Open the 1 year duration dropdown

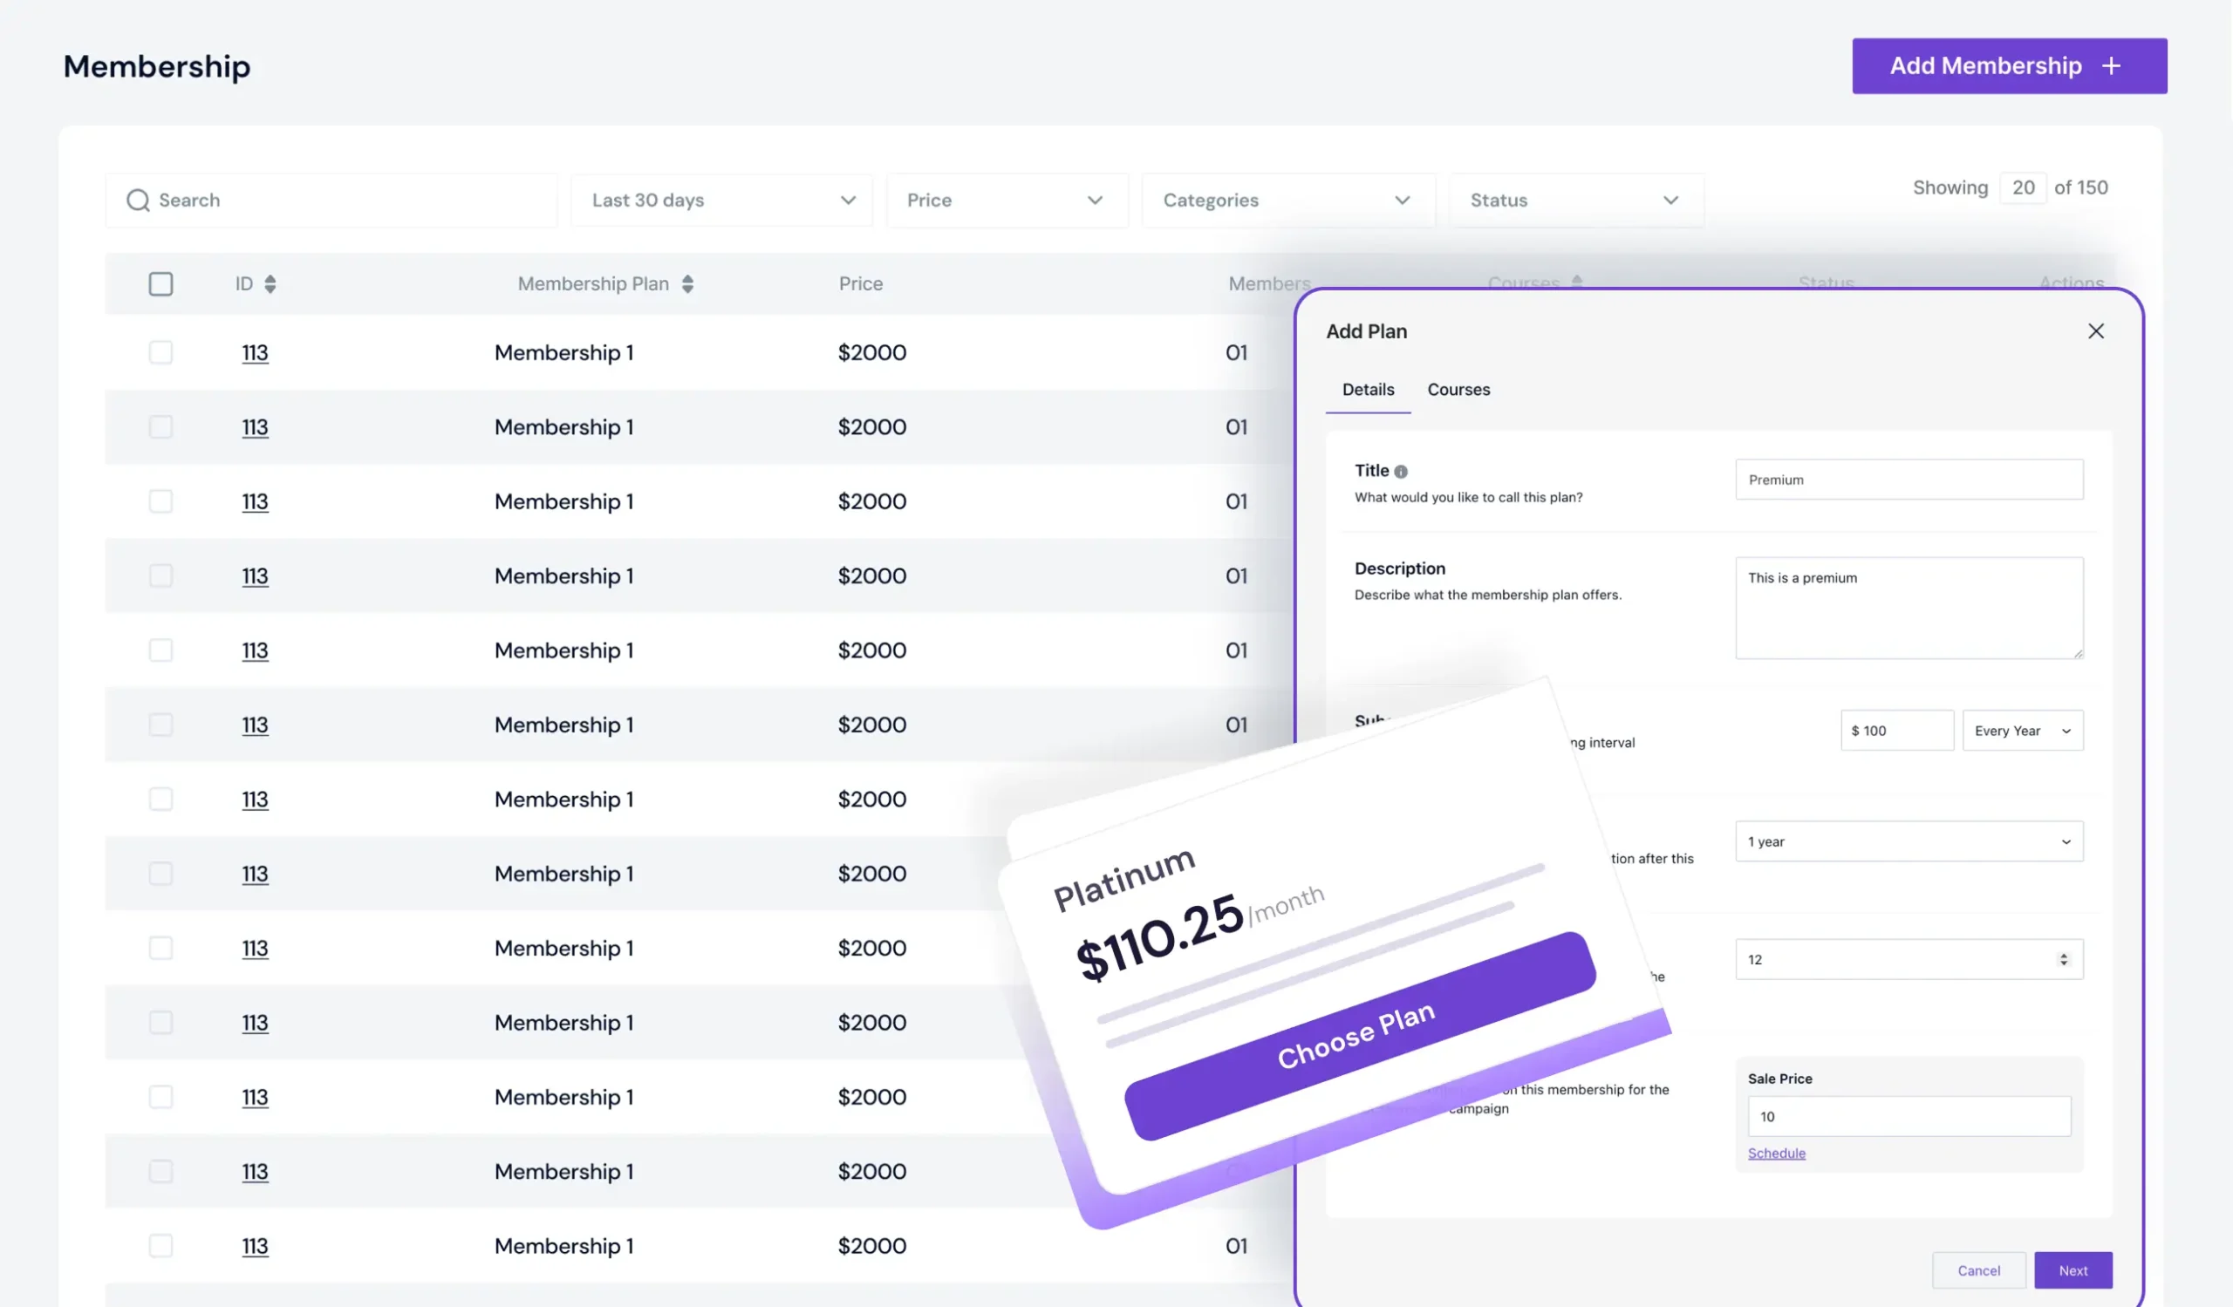1909,841
